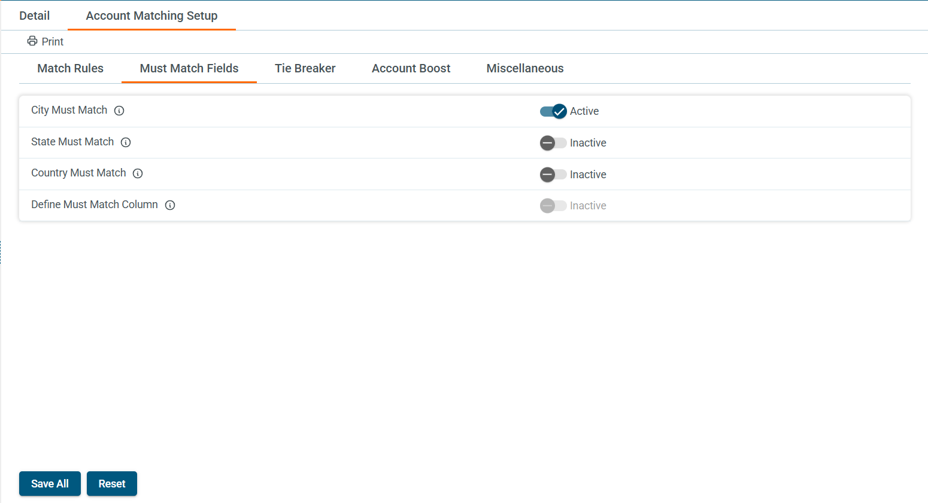Click Inactive text in Define Must Match Column row
The height and width of the screenshot is (503, 928).
point(588,206)
